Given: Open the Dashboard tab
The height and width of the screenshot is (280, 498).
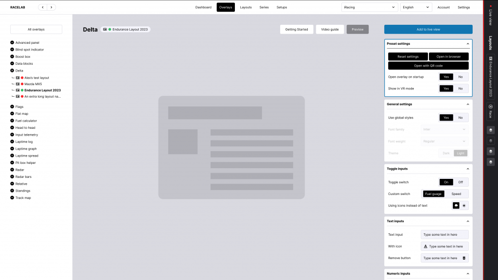Looking at the screenshot, I should tap(203, 7).
